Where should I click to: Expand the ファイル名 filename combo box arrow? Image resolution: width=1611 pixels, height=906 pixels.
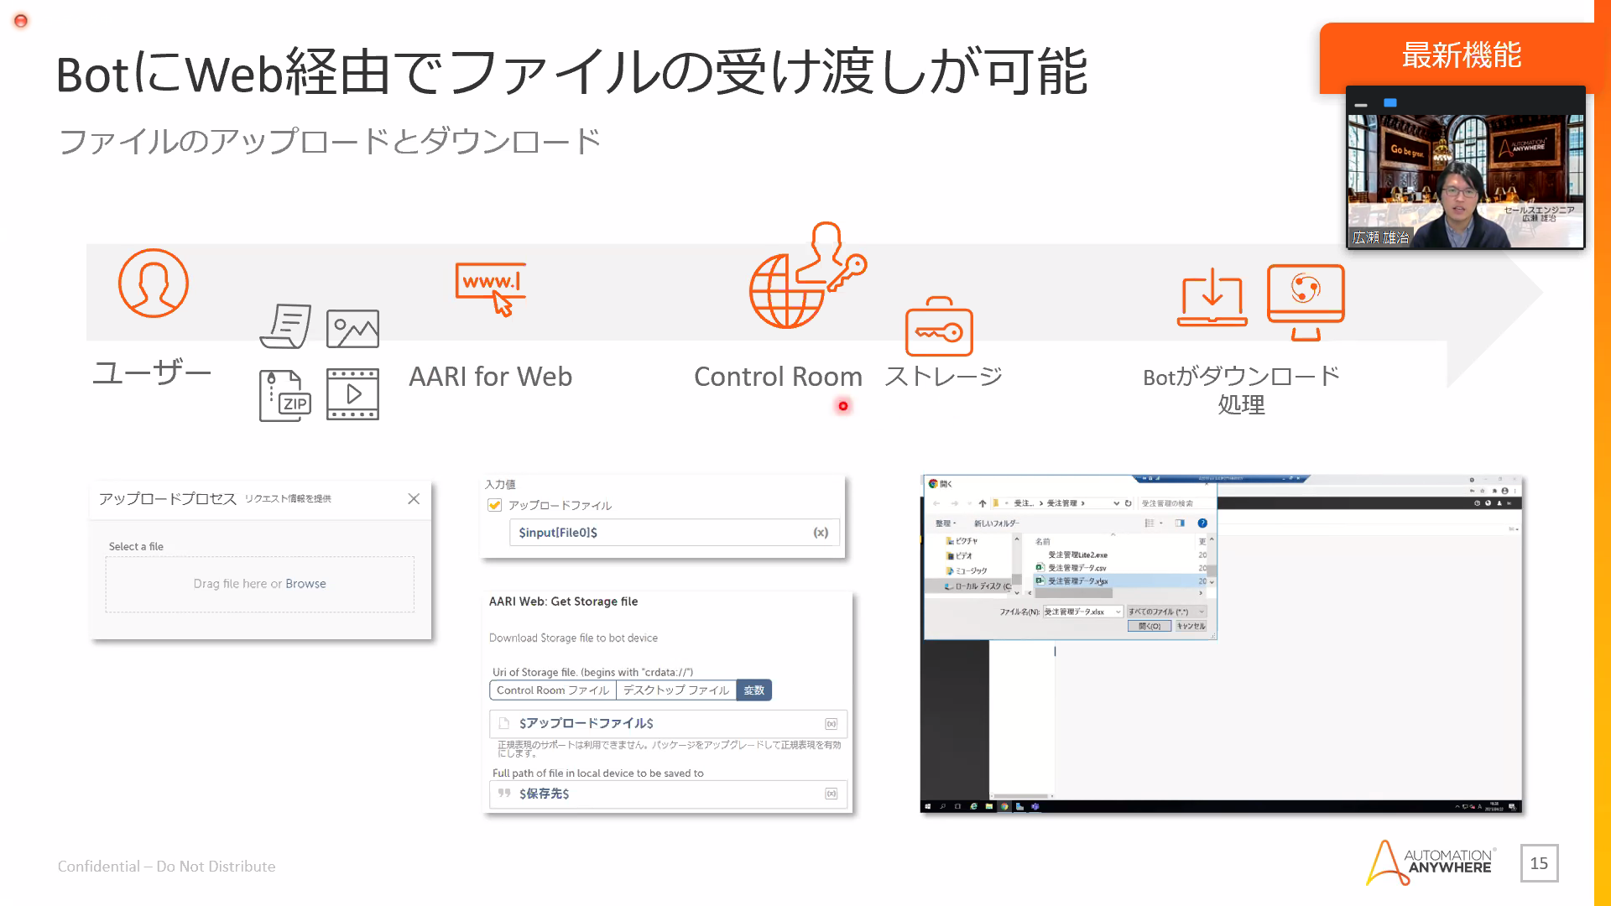[1118, 612]
